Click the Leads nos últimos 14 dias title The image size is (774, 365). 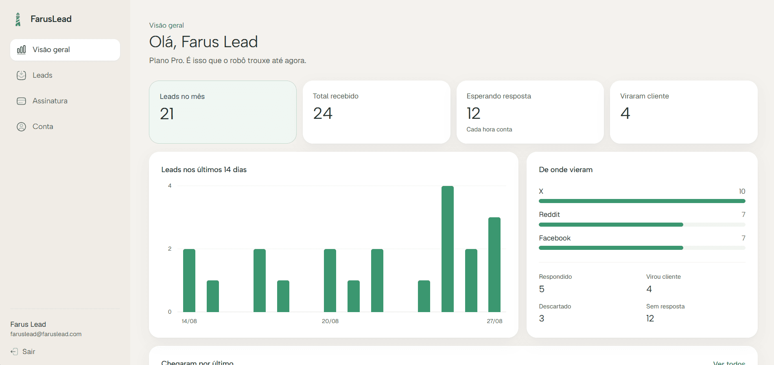point(204,170)
